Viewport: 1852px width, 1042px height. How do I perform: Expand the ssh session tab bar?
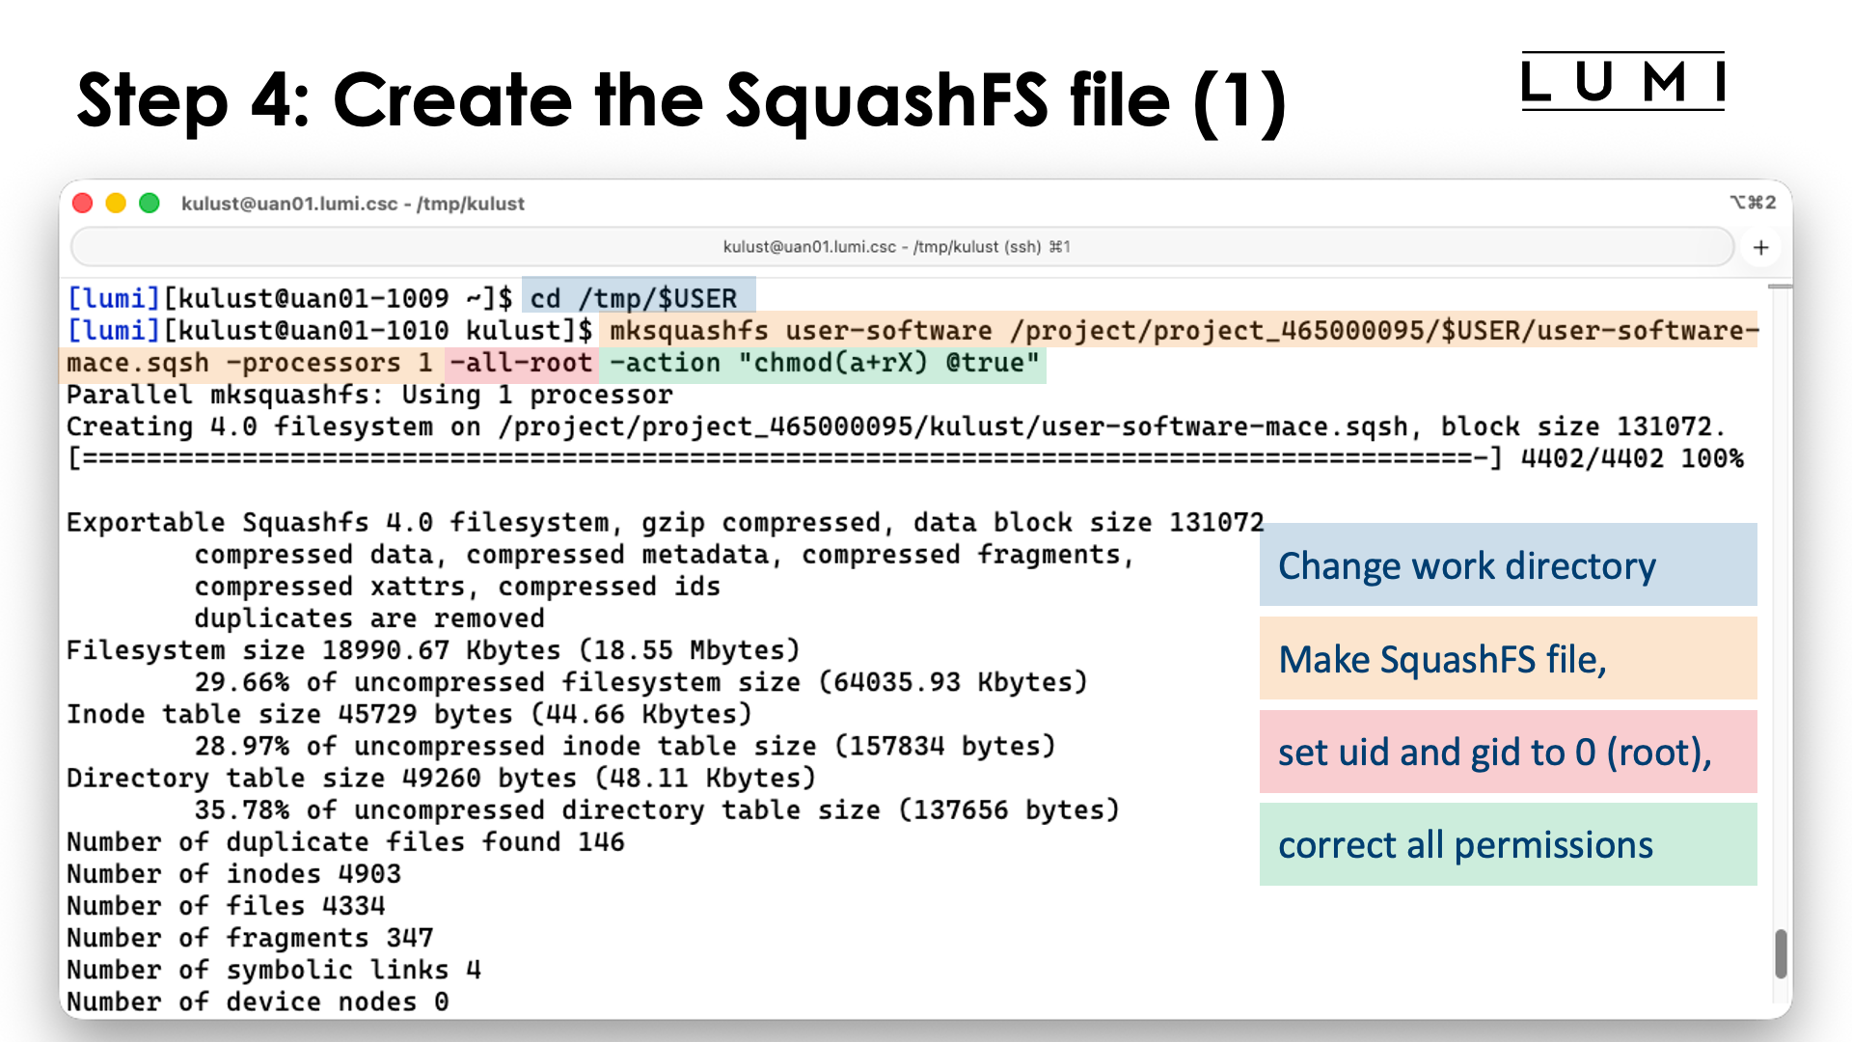(897, 247)
